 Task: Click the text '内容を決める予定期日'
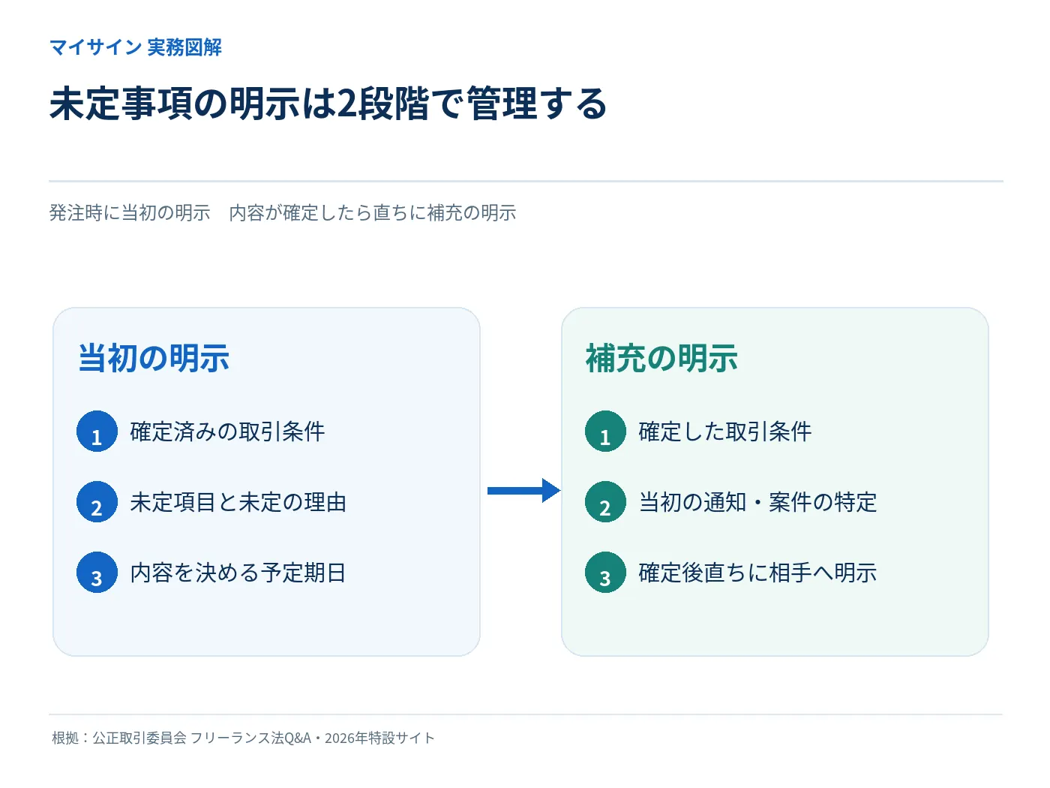coord(238,573)
